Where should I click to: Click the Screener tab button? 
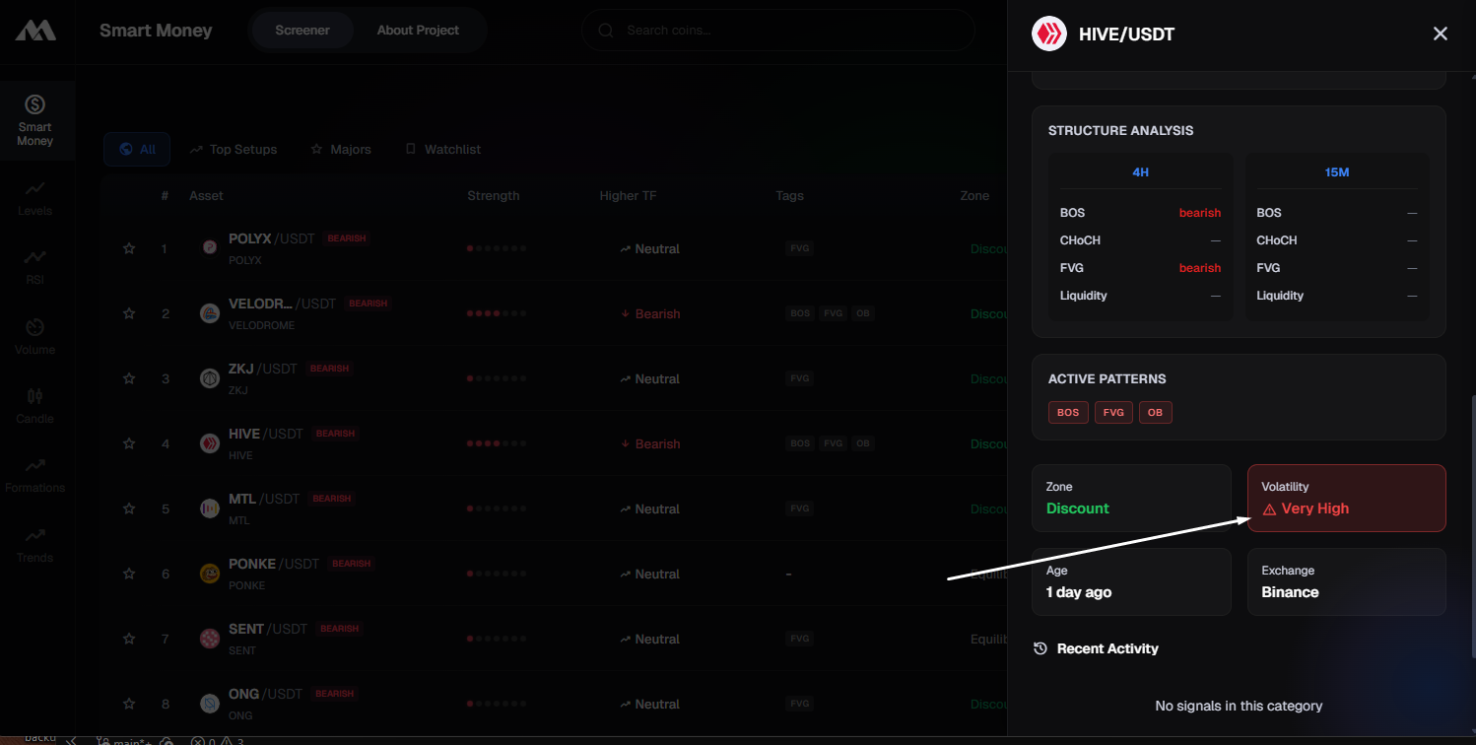click(302, 31)
